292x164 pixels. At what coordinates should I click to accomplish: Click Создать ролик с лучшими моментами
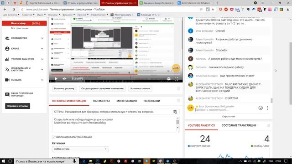102,88
